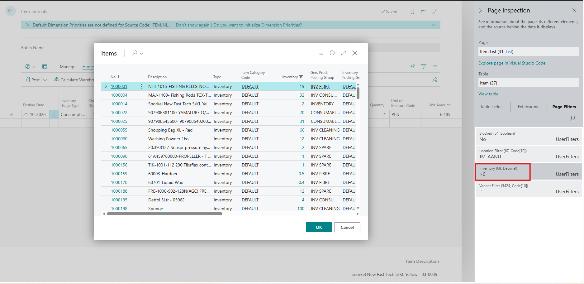Image resolution: width=584 pixels, height=284 pixels.
Task: Select the Location Filter JM-AANU entry
Action: pyautogui.click(x=529, y=154)
